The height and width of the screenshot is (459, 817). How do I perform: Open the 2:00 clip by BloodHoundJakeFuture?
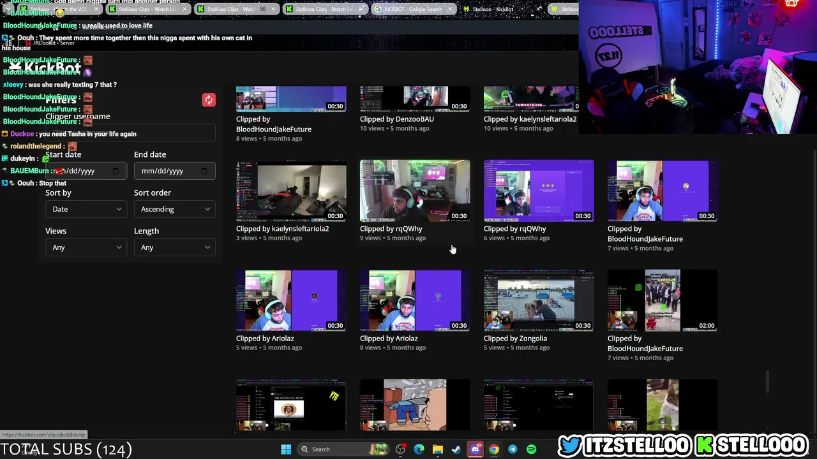663,300
